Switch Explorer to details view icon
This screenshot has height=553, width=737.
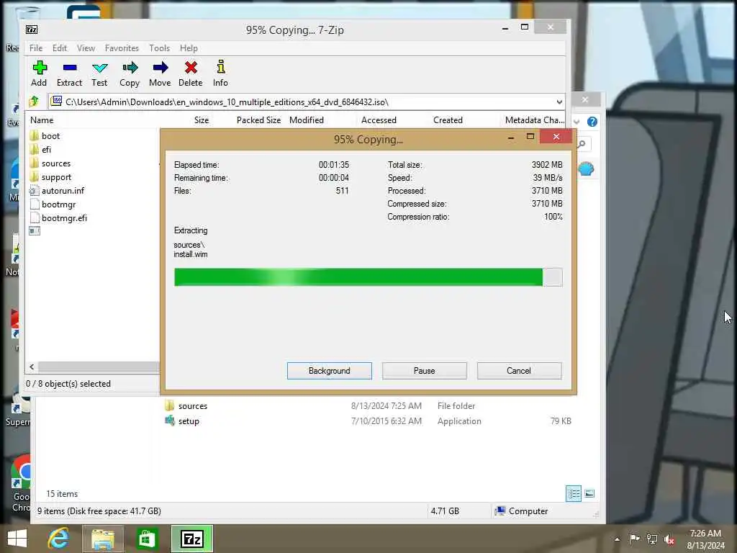[574, 494]
